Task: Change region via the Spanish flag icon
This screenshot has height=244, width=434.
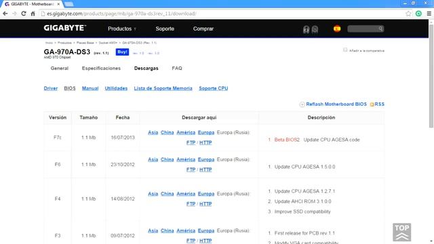Action: coord(337,28)
